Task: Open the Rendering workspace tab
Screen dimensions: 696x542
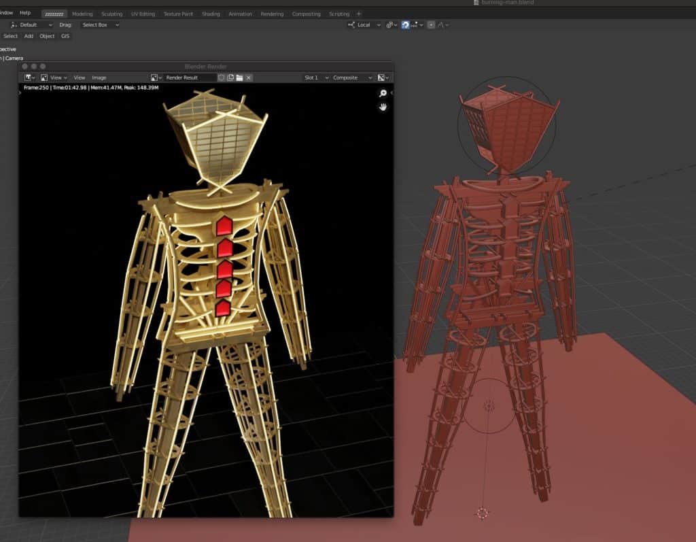Action: pos(272,14)
